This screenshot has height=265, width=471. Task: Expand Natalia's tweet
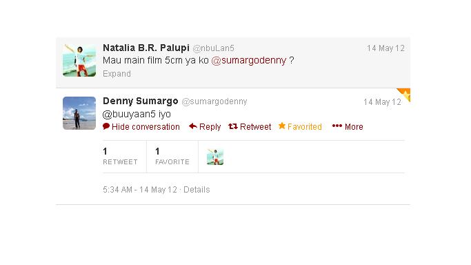[x=117, y=74]
